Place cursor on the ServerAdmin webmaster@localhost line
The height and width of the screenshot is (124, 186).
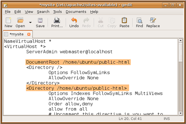(x=69, y=52)
